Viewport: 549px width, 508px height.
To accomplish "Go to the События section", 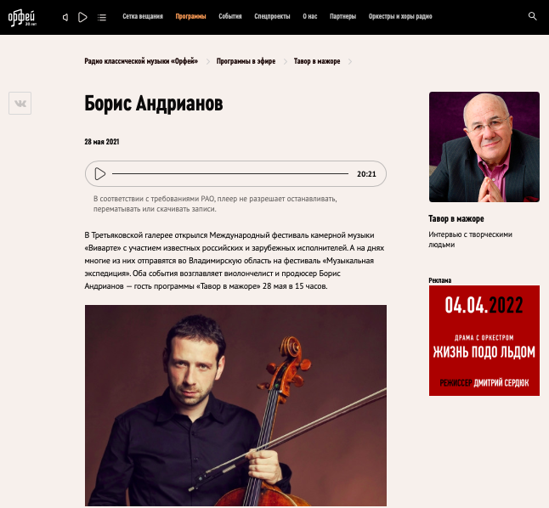I will [x=230, y=16].
